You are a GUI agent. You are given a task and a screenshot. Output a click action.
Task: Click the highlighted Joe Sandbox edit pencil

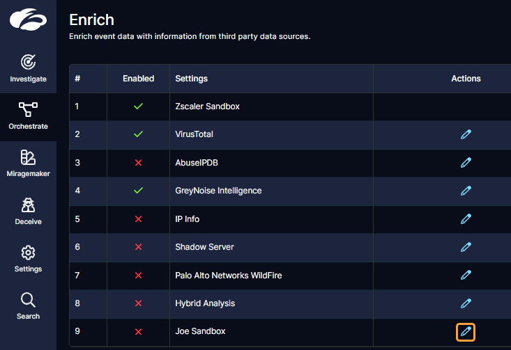tap(466, 332)
